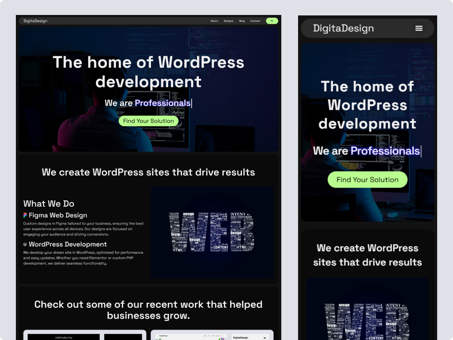
Task: Open the DigitaDesign project card thumbnail
Action: point(212,335)
